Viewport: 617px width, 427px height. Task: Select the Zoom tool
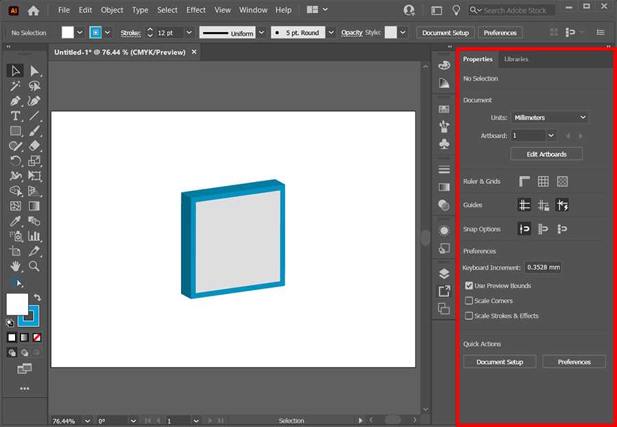34,266
